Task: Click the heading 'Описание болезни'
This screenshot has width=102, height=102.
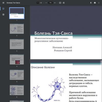Action: 43,67
